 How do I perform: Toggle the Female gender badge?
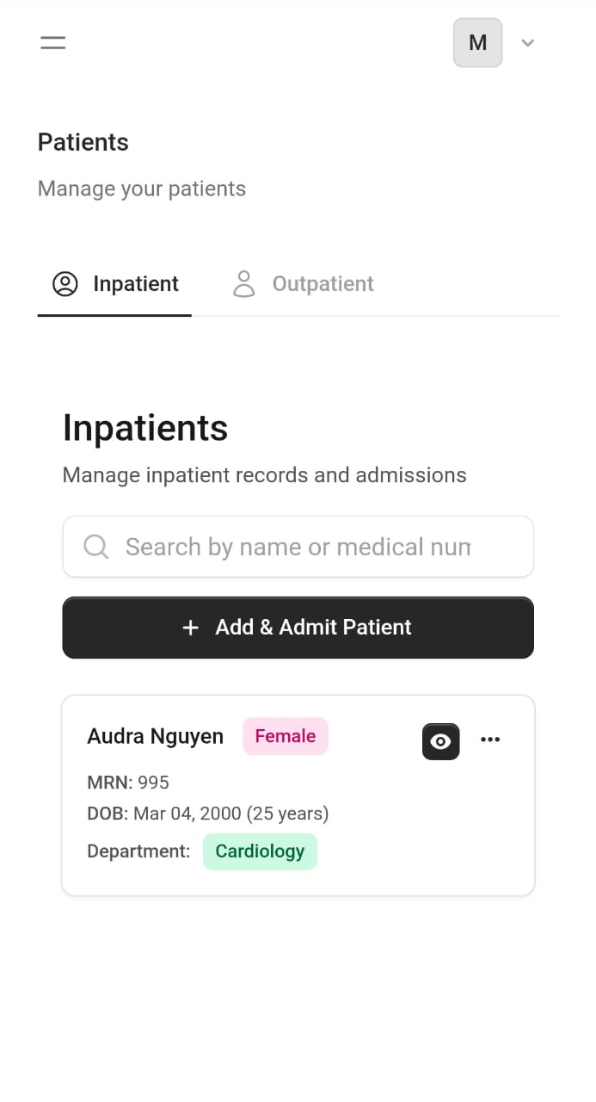[x=285, y=736]
